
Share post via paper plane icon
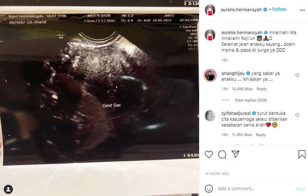click(x=235, y=154)
